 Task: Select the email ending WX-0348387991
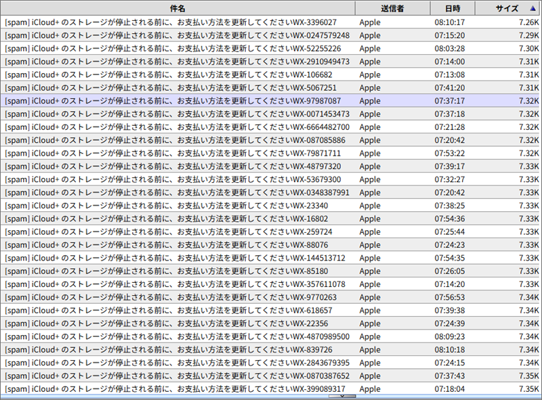[x=271, y=192]
